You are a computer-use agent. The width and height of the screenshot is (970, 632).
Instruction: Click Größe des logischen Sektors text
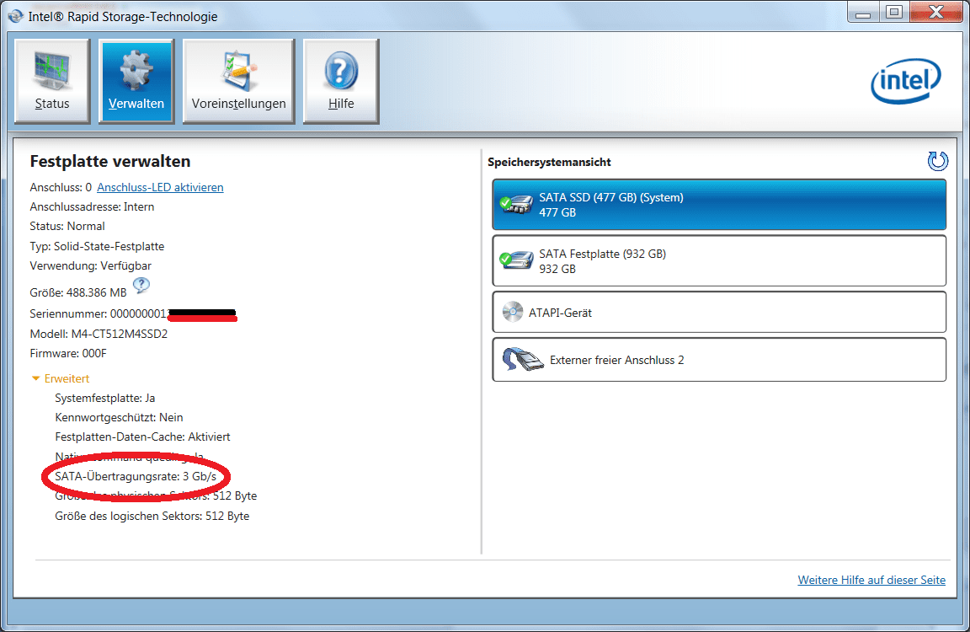[152, 516]
